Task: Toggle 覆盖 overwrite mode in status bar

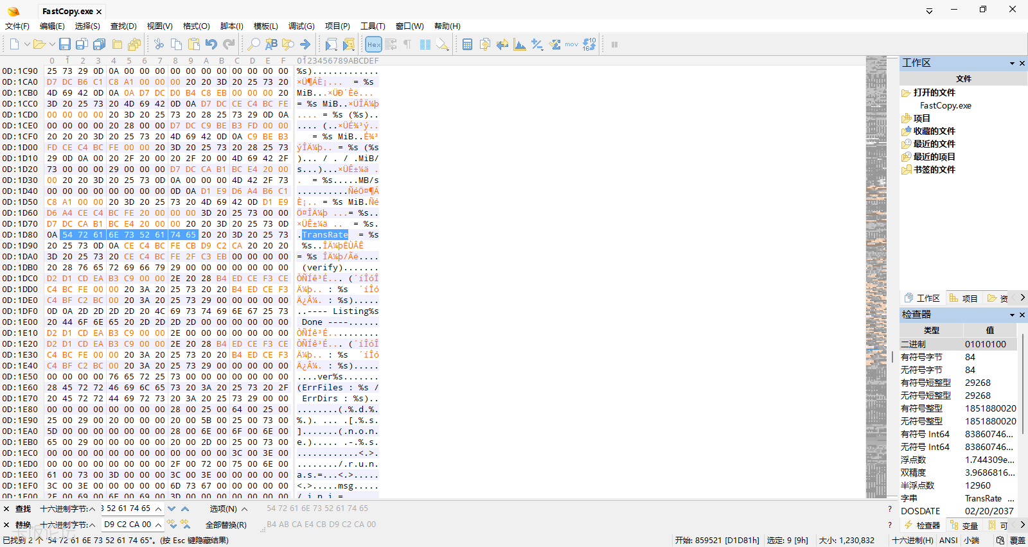Action: 1018,541
